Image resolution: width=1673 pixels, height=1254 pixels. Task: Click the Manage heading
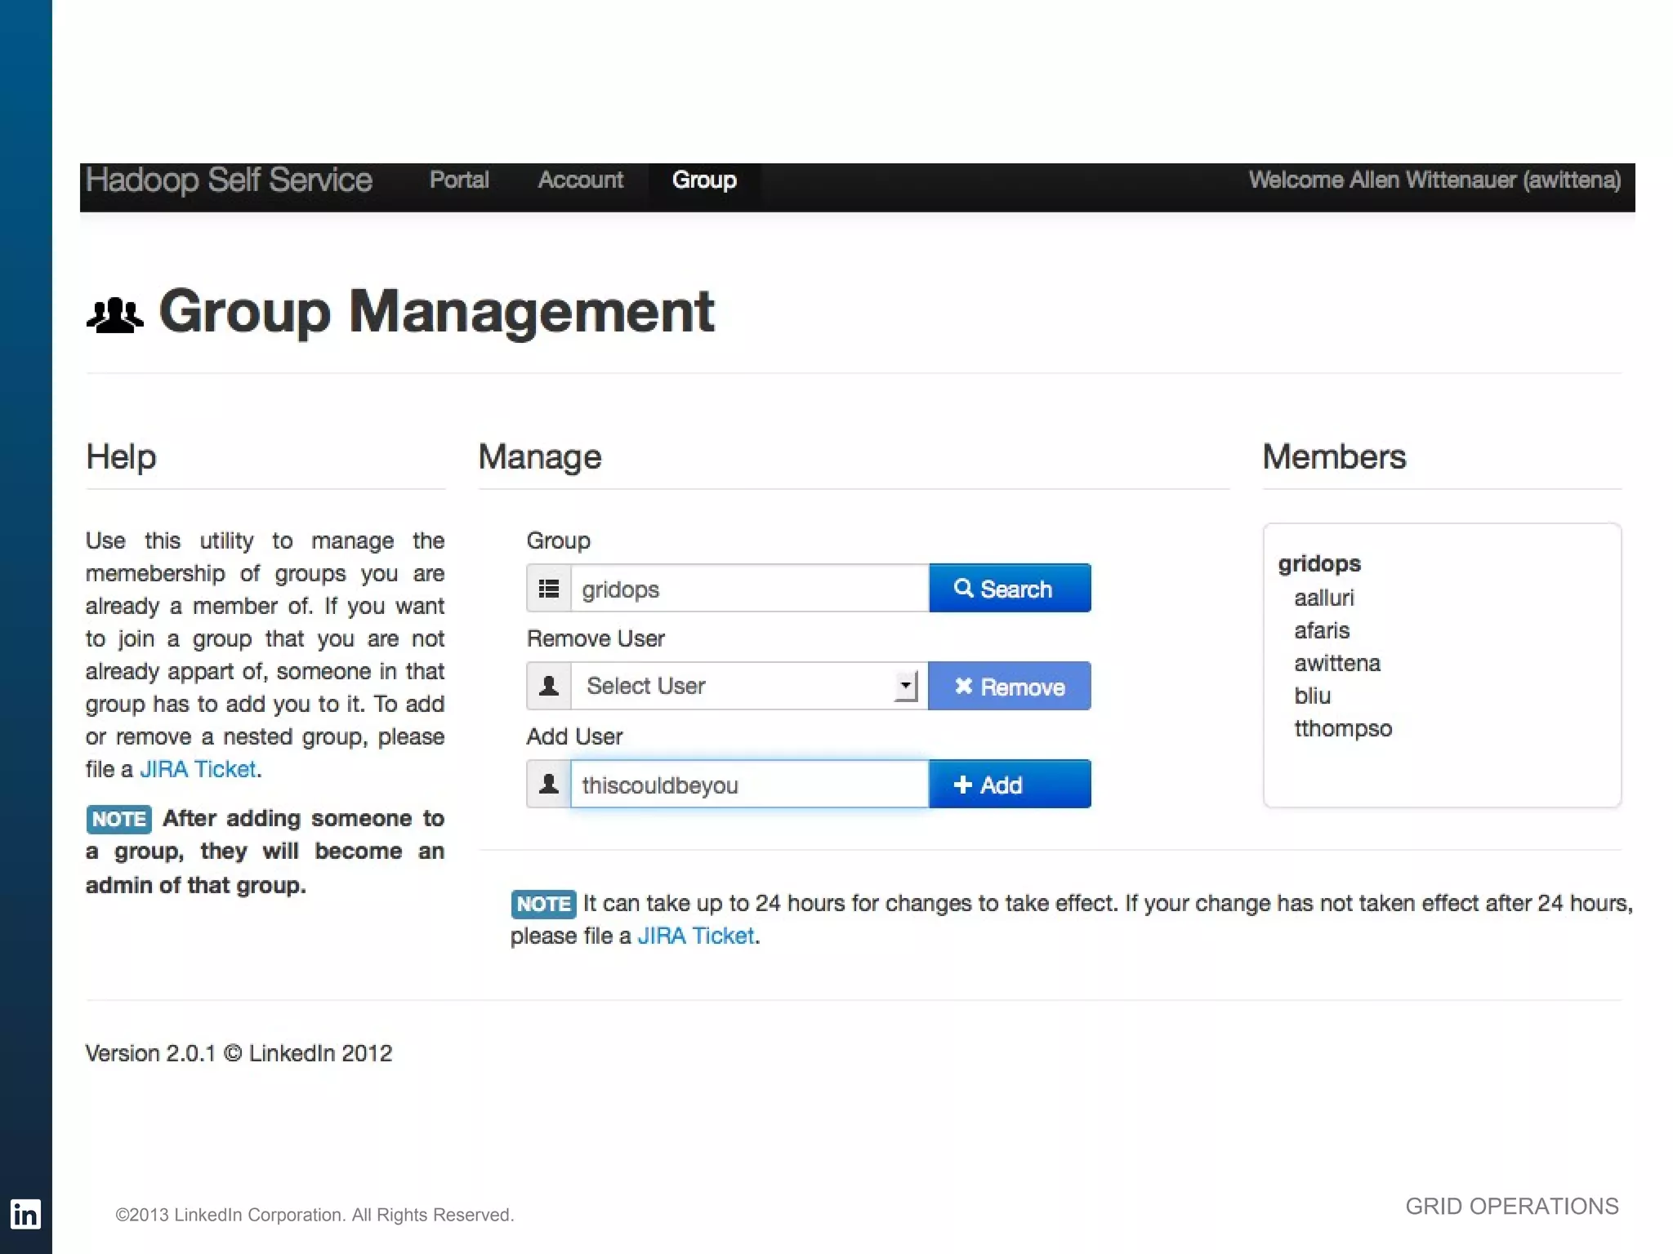540,456
